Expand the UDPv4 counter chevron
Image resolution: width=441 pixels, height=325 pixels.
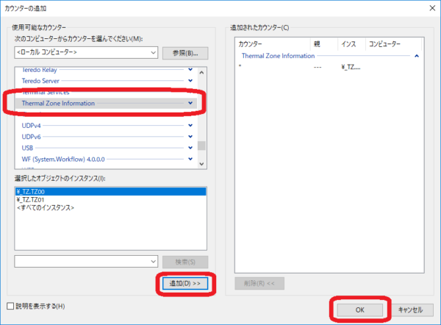coord(190,125)
